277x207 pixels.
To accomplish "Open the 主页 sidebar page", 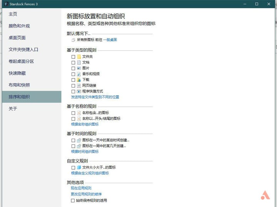I will coord(32,14).
